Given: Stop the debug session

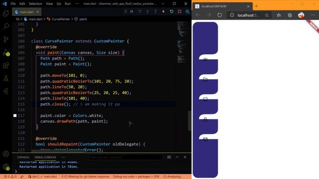Looking at the screenshot, I should (x=179, y=12).
